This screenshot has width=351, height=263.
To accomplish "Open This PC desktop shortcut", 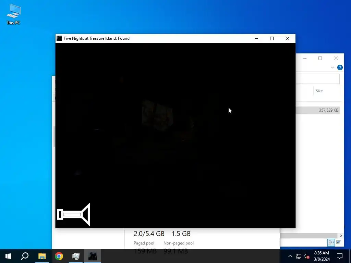I will [13, 14].
